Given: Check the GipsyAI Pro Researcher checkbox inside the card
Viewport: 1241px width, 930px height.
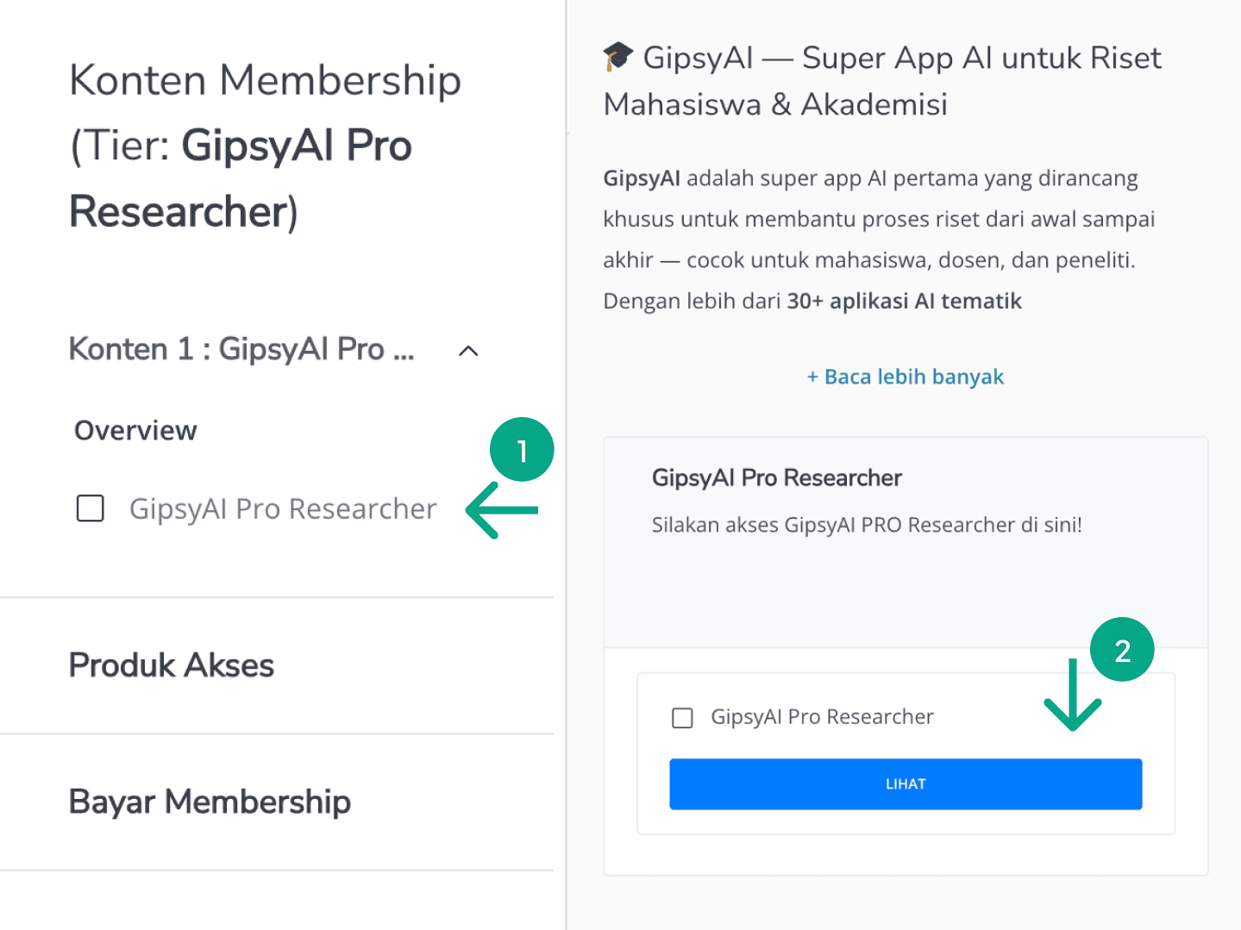Looking at the screenshot, I should (x=682, y=717).
